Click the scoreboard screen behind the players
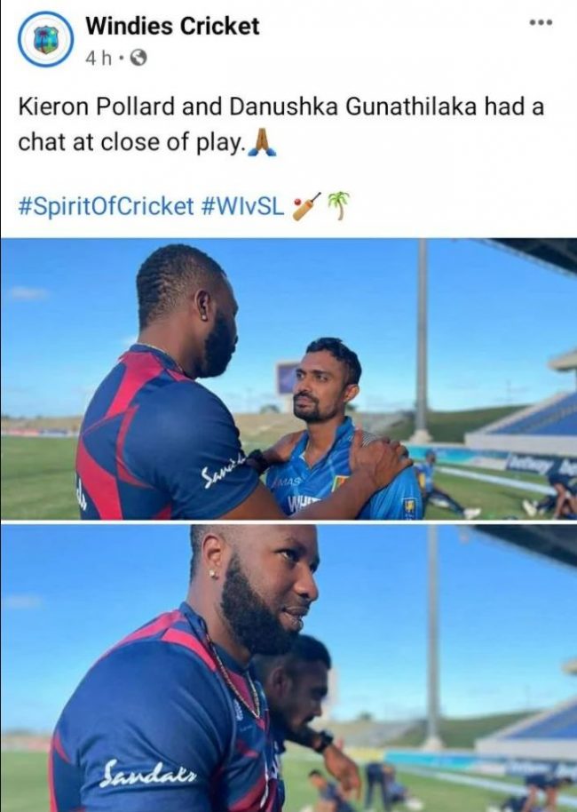The height and width of the screenshot is (812, 577). (x=288, y=378)
